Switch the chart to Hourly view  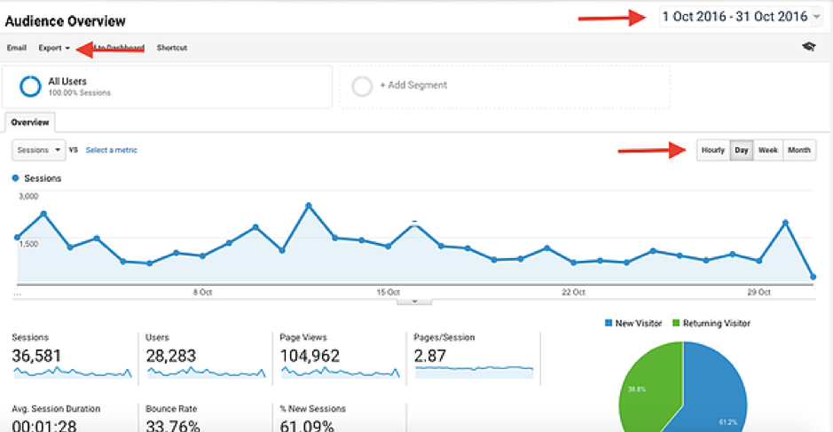pyautogui.click(x=713, y=151)
